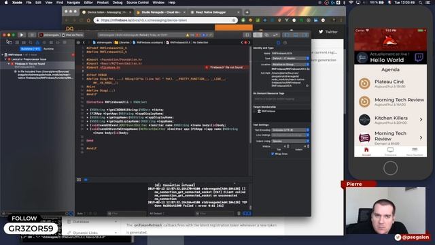Run the Xcode build with the play button
Viewport: 435px width, 245px height.
coord(21,35)
